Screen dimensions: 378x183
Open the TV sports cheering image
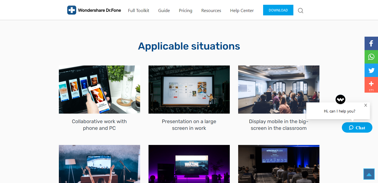coord(99,164)
